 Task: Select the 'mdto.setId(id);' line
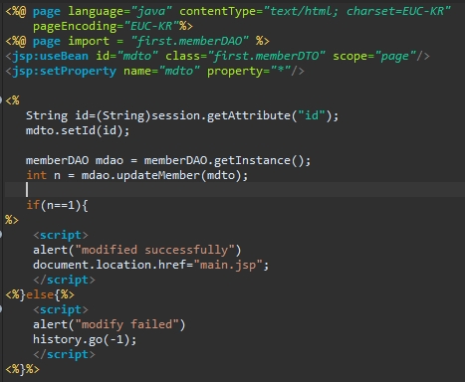tap(78, 130)
